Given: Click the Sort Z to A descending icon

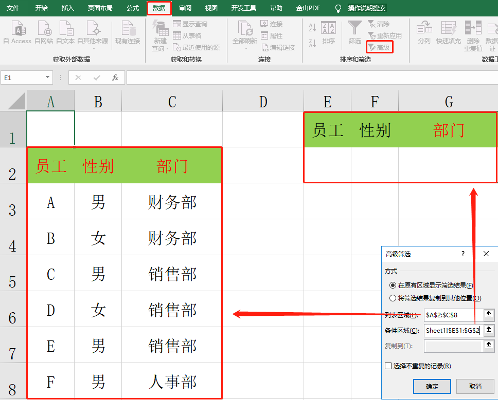Looking at the screenshot, I should click(312, 43).
